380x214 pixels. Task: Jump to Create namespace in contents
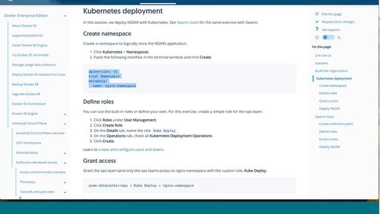tap(332, 86)
